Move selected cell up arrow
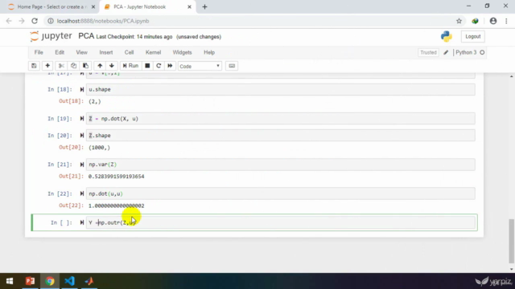The height and width of the screenshot is (289, 515). 100,66
